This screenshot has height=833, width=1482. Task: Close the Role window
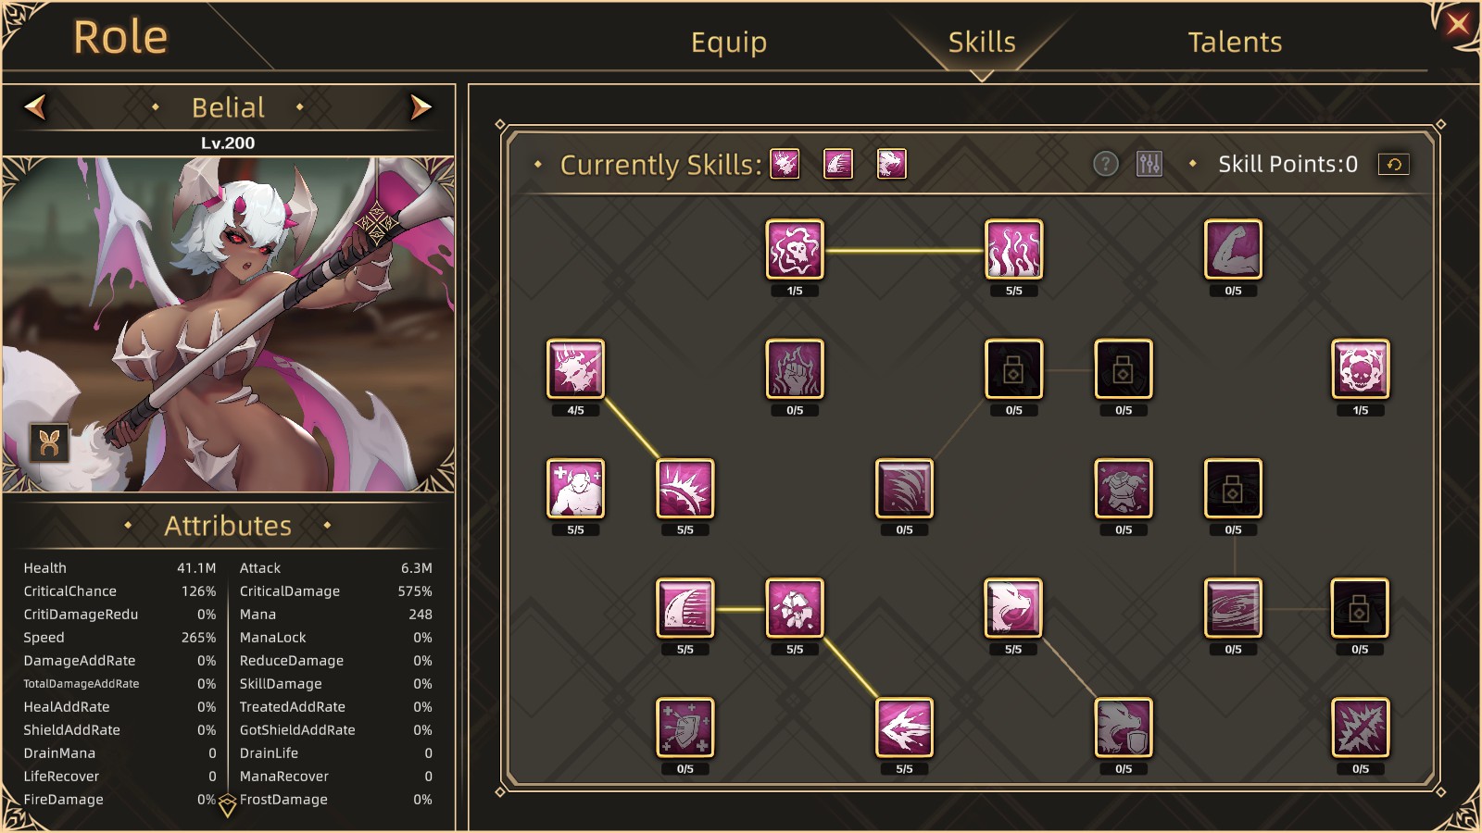click(x=1458, y=23)
